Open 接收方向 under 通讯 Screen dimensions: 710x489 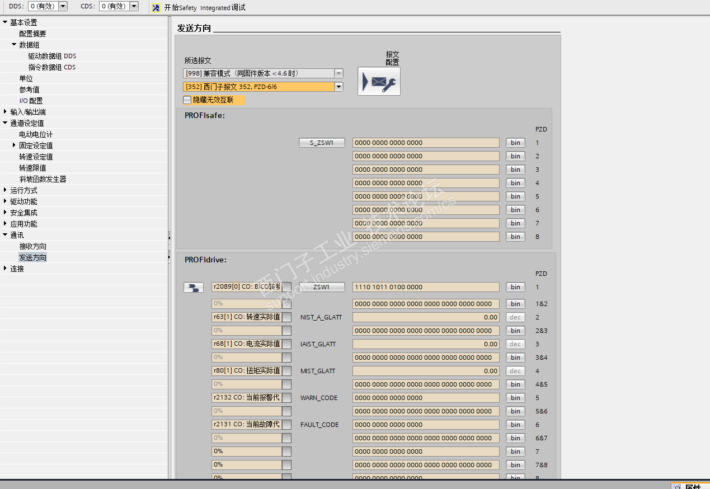click(32, 246)
